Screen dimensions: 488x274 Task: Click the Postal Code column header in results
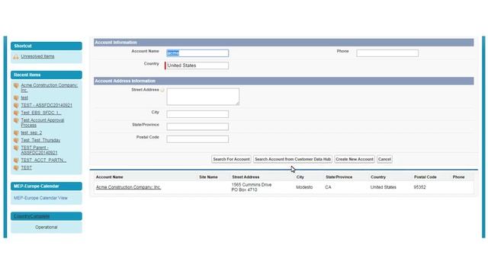click(x=425, y=177)
